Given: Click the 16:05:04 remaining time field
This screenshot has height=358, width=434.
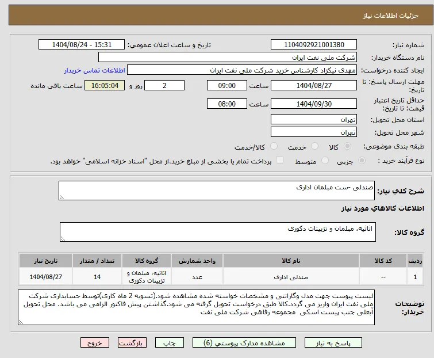Looking at the screenshot, I should coord(105,85).
